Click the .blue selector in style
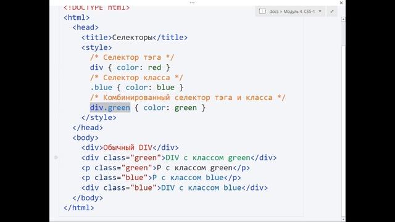The height and width of the screenshot is (222, 395). [x=101, y=88]
